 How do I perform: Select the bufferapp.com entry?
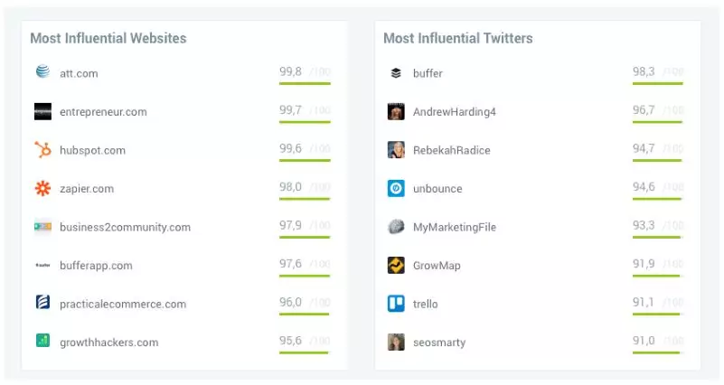tap(96, 266)
